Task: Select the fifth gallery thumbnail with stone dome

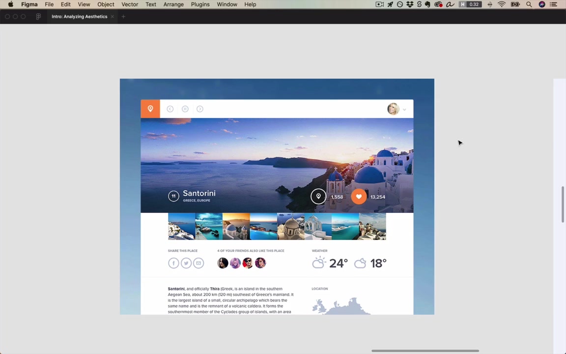Action: coord(290,227)
